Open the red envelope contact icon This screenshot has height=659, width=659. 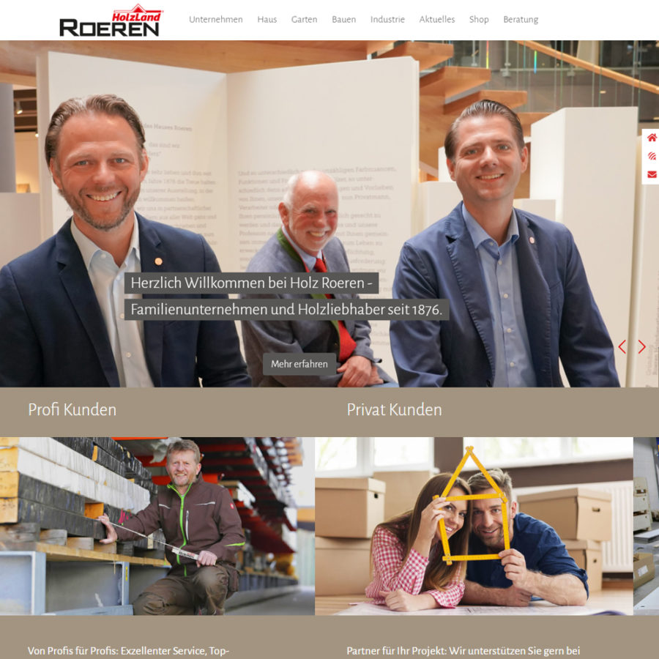click(x=652, y=174)
